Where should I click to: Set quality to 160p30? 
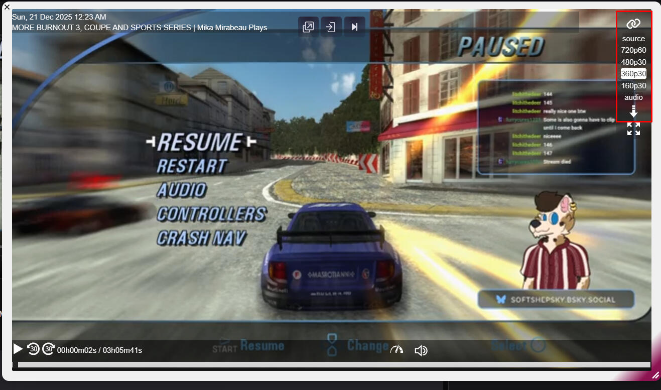633,86
